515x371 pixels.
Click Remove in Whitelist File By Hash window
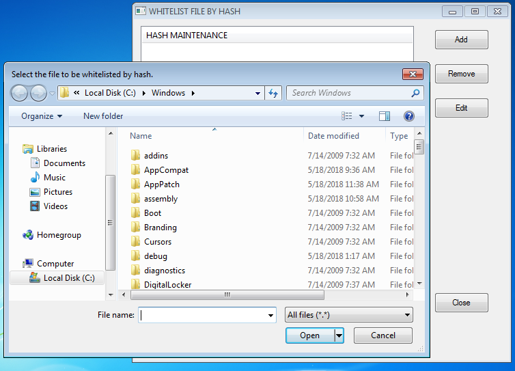[x=462, y=74]
